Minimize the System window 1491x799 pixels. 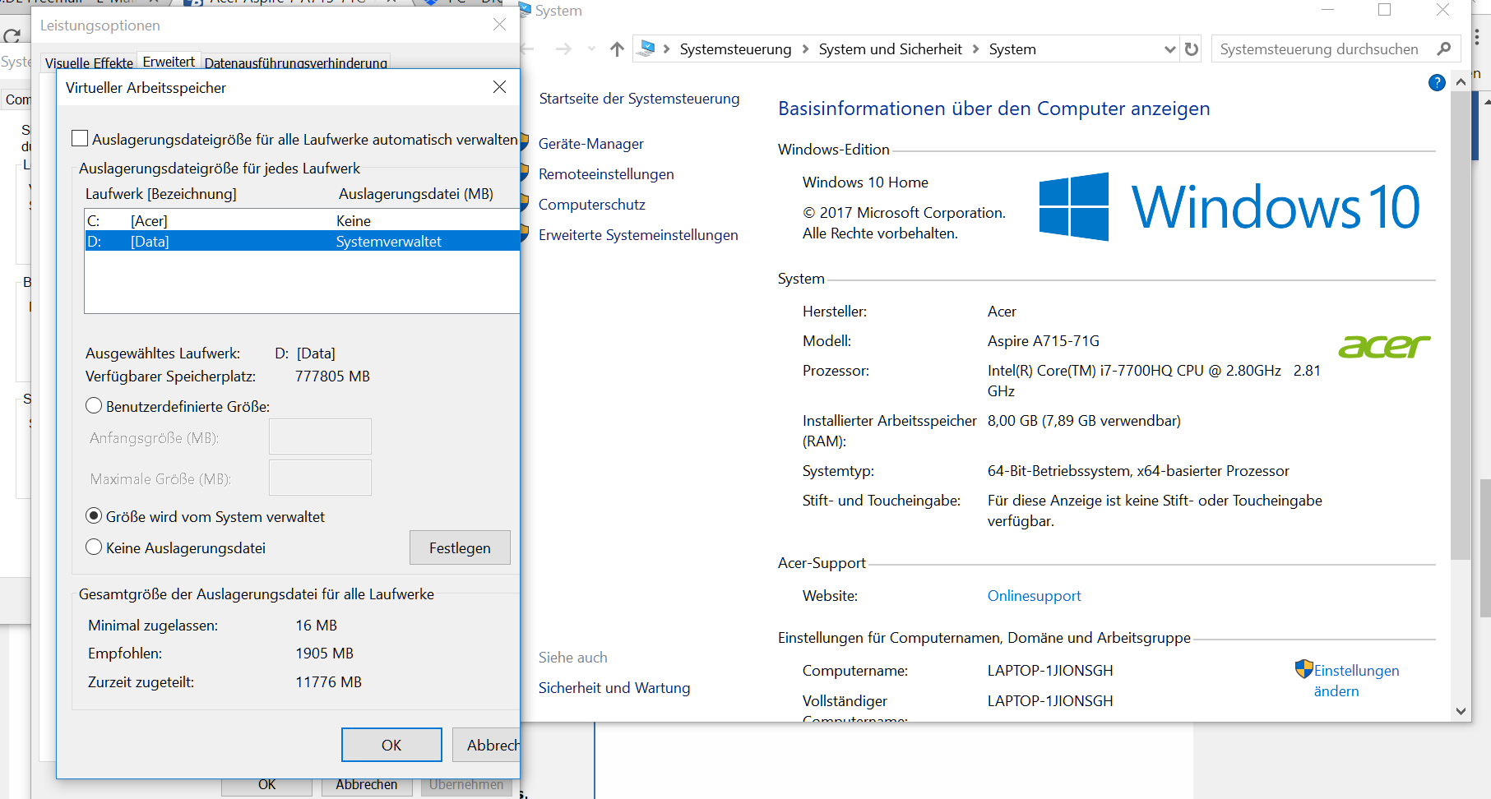coord(1327,10)
